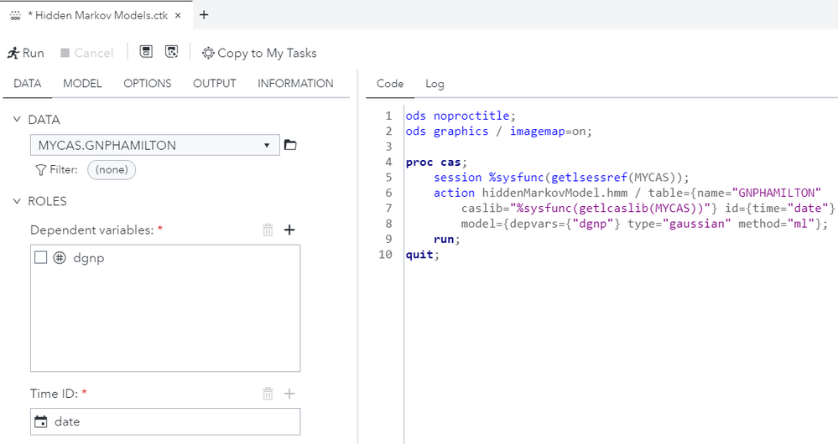Open a new tab with plus icon
The height and width of the screenshot is (444, 838).
tap(204, 14)
